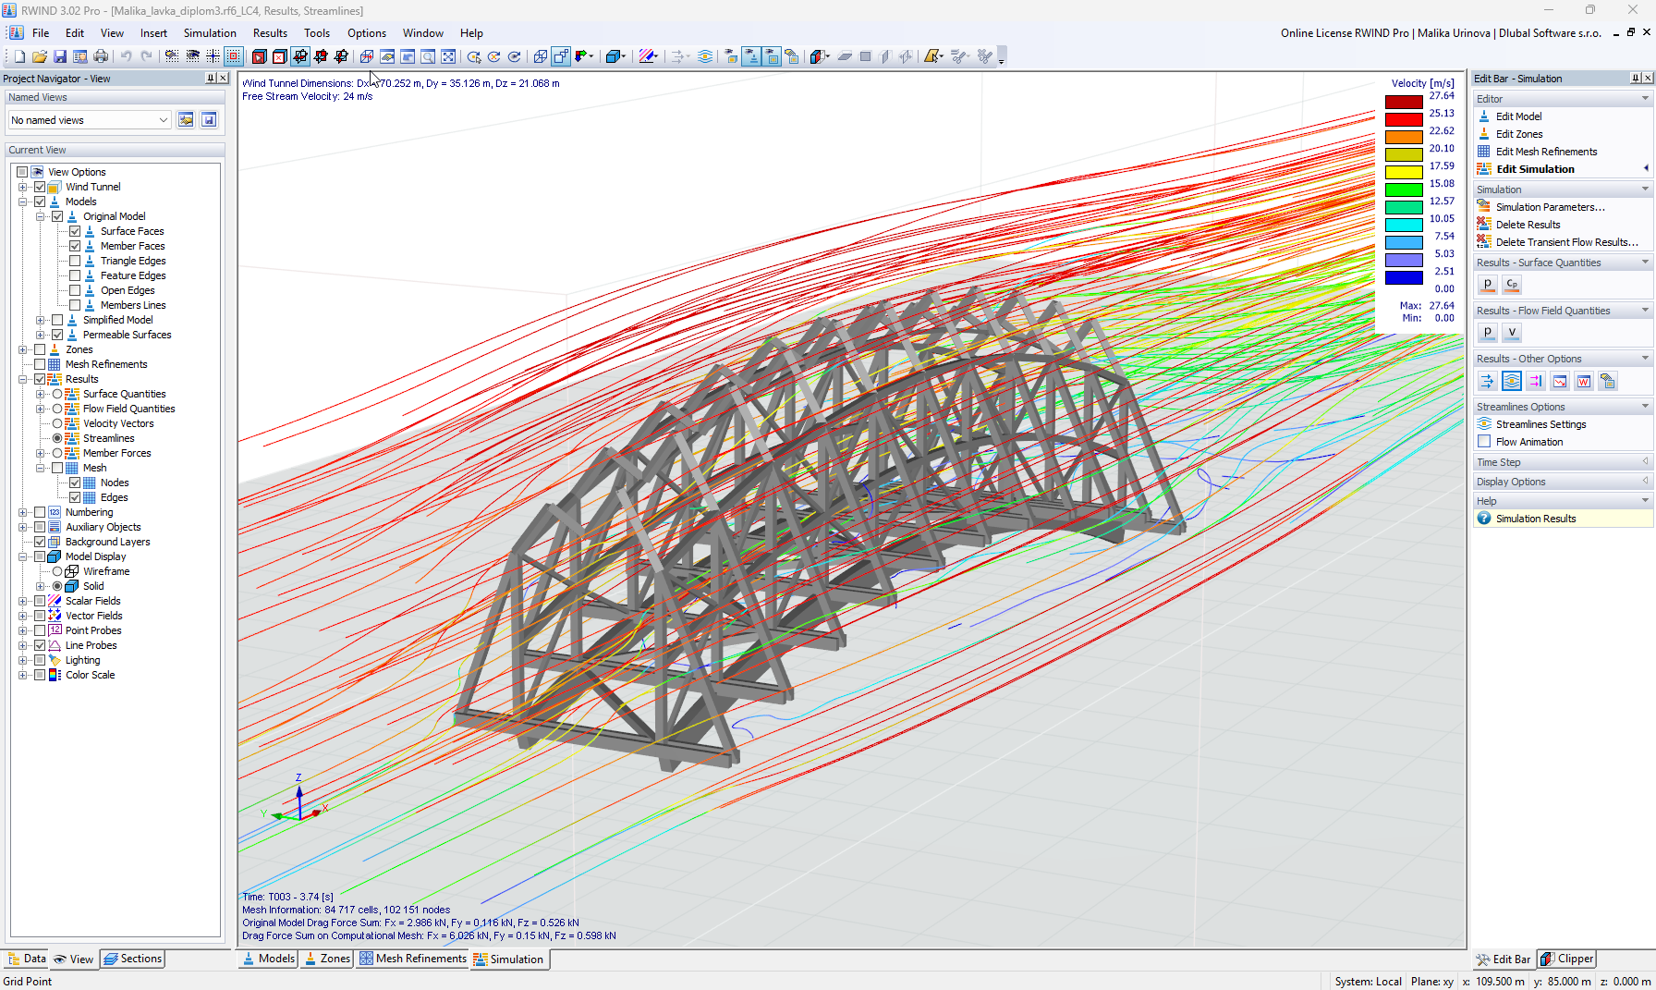Open Simulation Parameters dialog
Viewport: 1656px width, 990px height.
pyautogui.click(x=1550, y=207)
